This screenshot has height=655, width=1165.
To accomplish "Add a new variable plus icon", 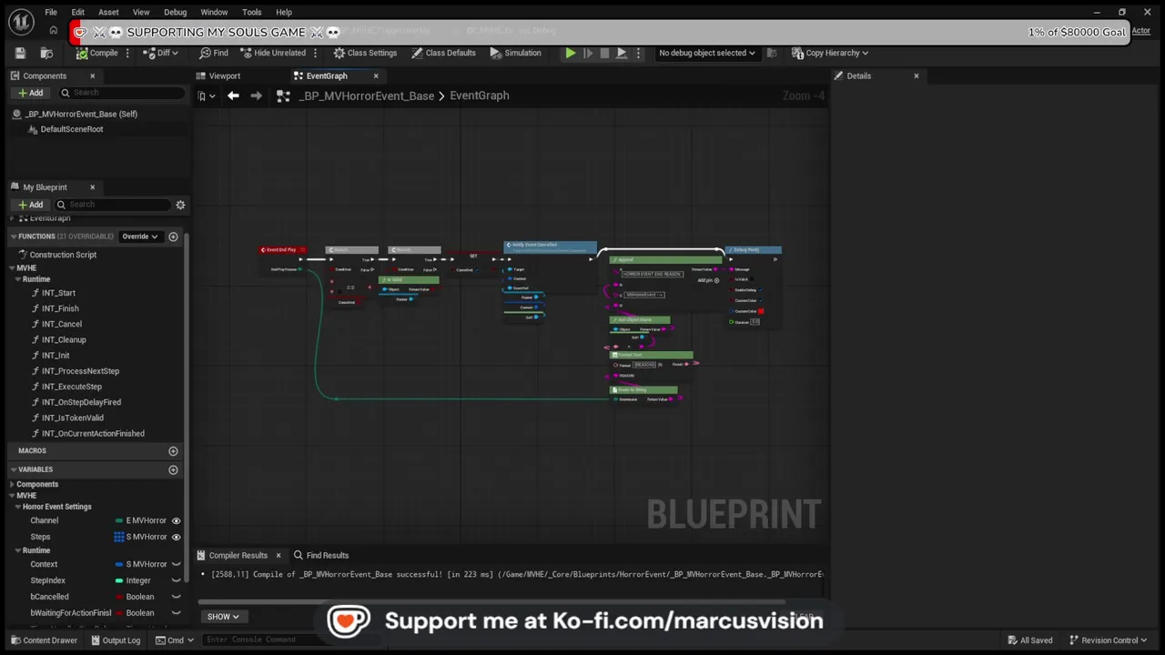I will coord(173,469).
